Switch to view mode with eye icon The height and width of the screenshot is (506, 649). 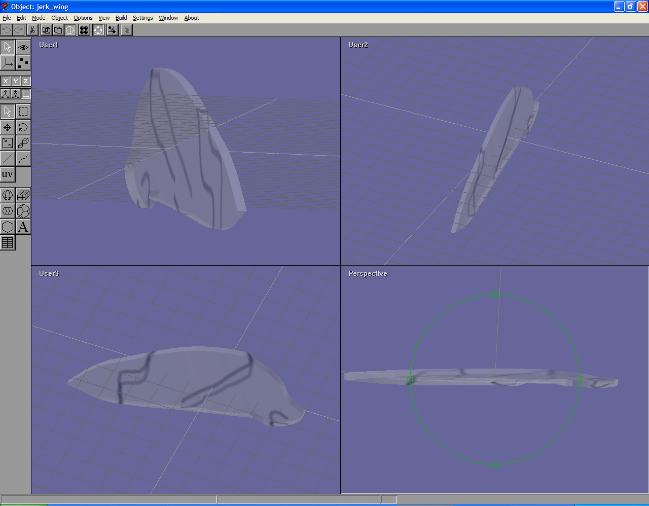pos(23,47)
